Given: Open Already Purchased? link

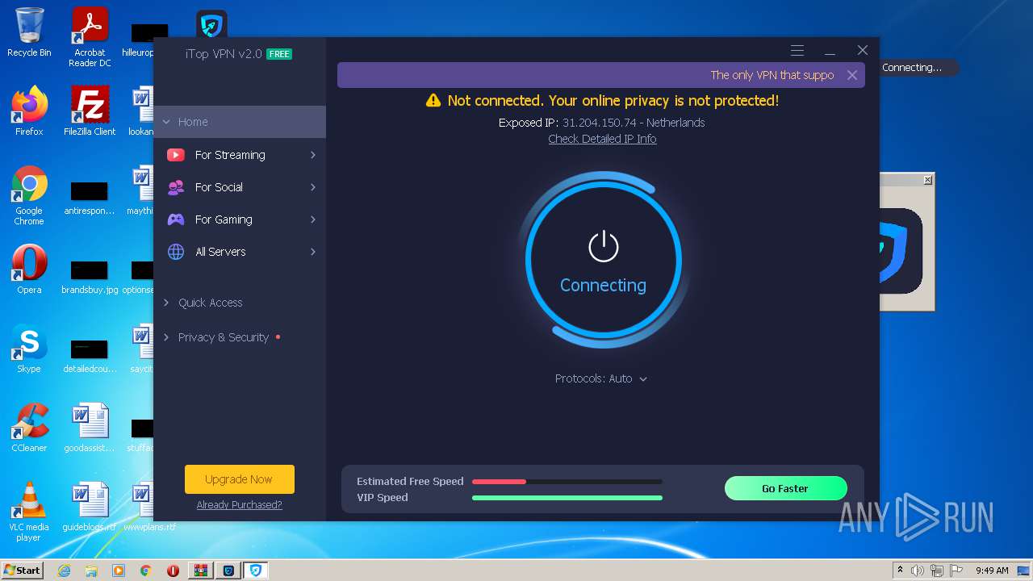Looking at the screenshot, I should 240,505.
